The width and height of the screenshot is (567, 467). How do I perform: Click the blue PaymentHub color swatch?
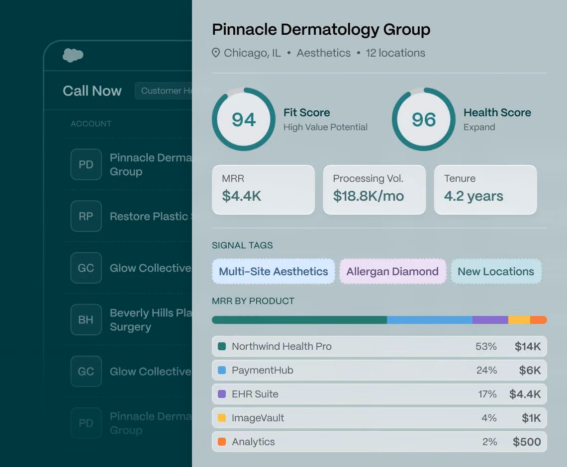(x=222, y=370)
